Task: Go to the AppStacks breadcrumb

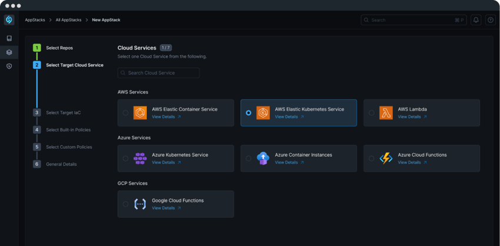Action: tap(35, 20)
